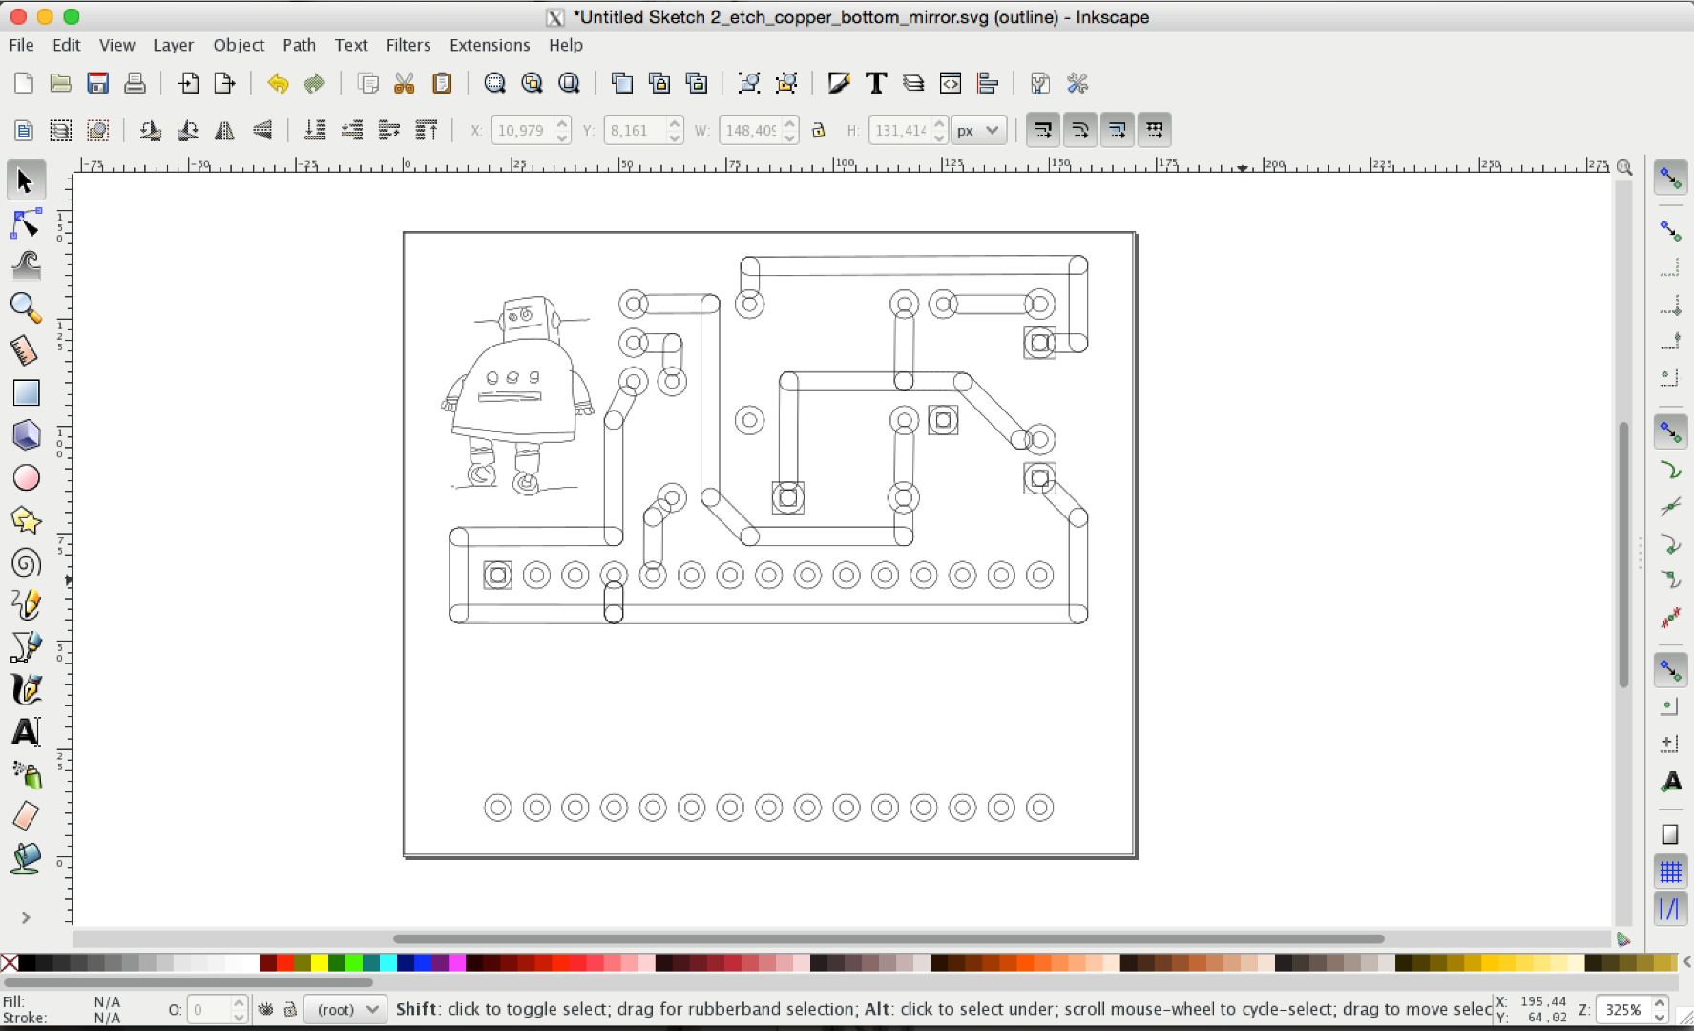Screen dimensions: 1694x1031
Task: Zoom to fit drawing
Action: click(532, 83)
